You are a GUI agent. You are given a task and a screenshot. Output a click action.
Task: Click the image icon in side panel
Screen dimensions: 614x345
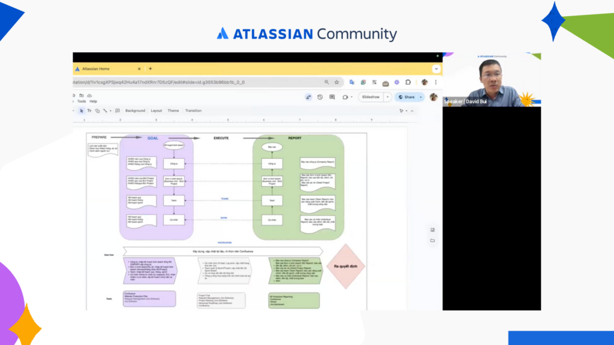click(x=432, y=230)
